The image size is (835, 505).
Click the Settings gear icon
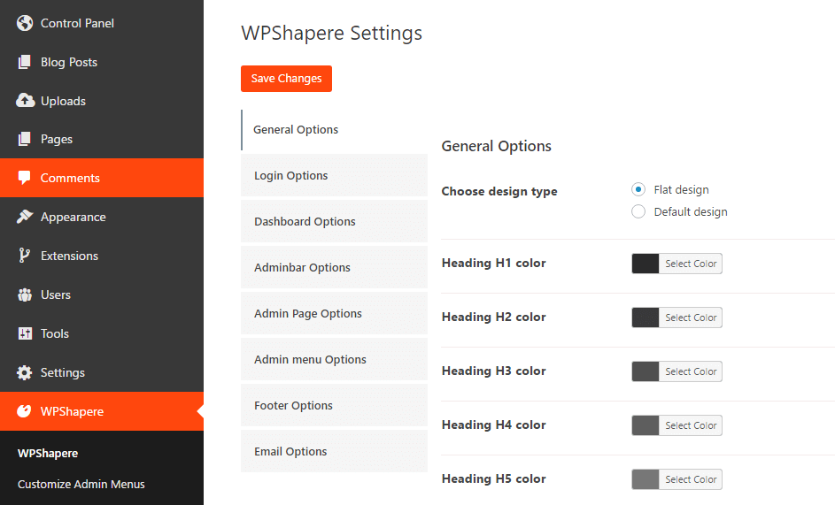[25, 372]
